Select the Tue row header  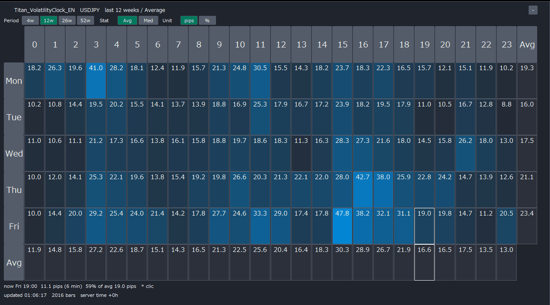point(14,117)
